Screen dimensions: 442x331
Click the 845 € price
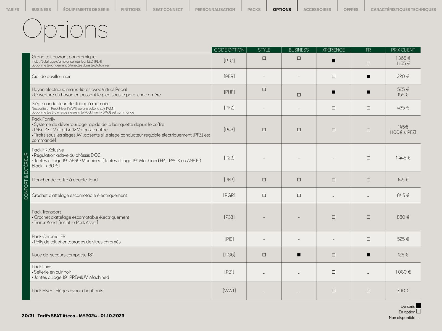[403, 195]
